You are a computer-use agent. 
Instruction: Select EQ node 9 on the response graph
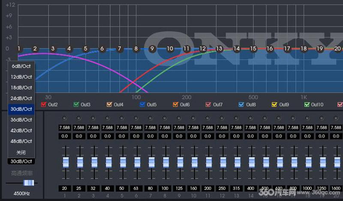pyautogui.click(x=152, y=48)
